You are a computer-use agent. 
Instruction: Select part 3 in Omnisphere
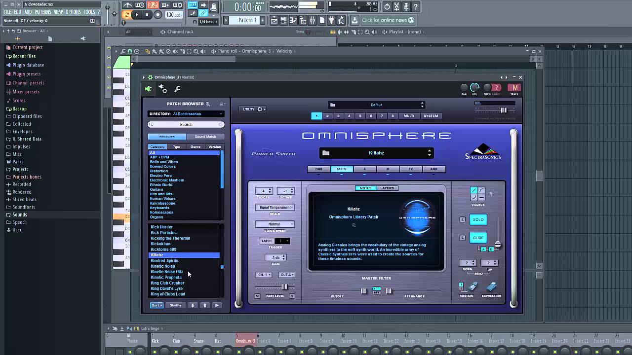[x=338, y=116]
